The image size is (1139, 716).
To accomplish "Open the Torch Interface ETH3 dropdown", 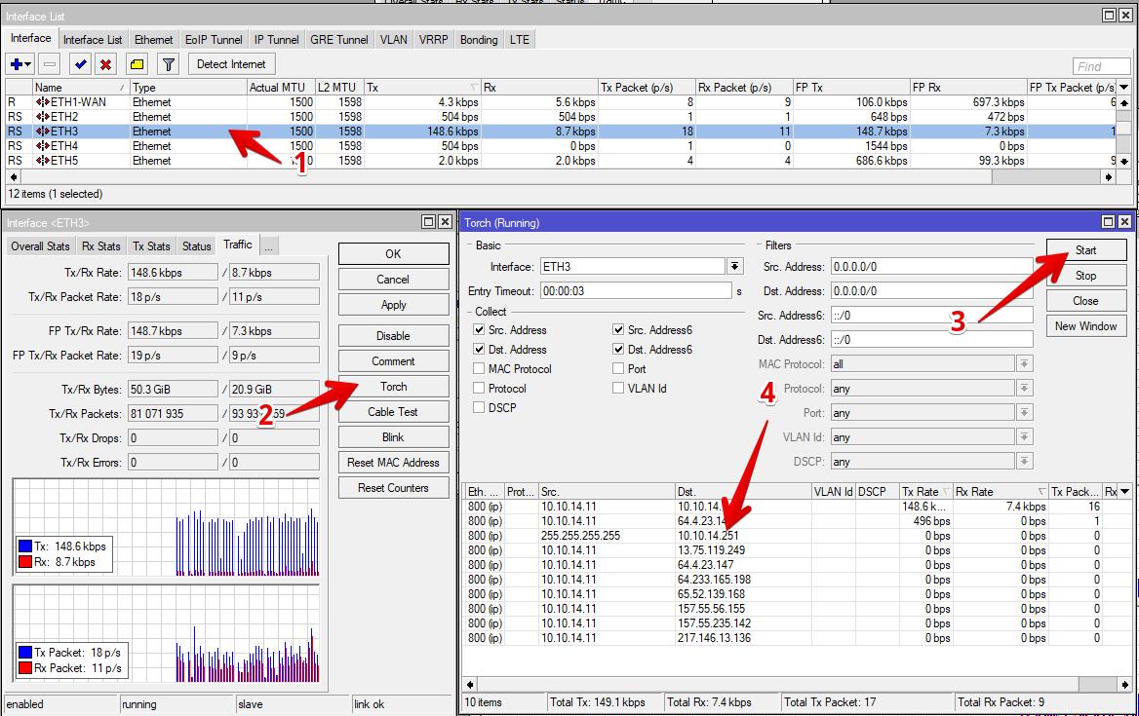I will pos(734,267).
